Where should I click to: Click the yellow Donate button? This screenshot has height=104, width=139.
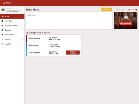tap(107, 9)
